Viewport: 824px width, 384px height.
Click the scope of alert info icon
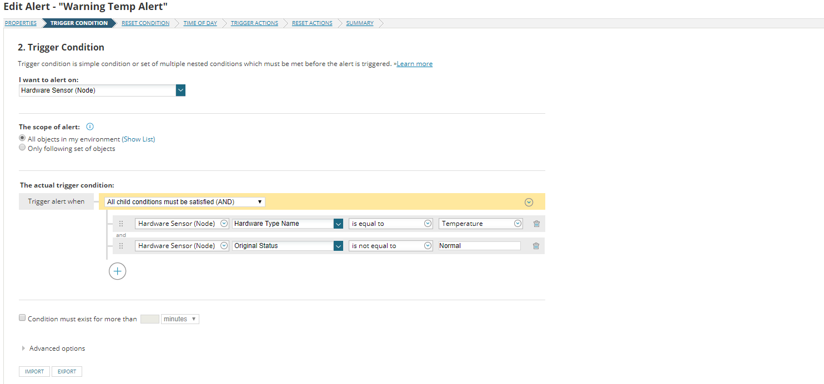[x=90, y=127]
